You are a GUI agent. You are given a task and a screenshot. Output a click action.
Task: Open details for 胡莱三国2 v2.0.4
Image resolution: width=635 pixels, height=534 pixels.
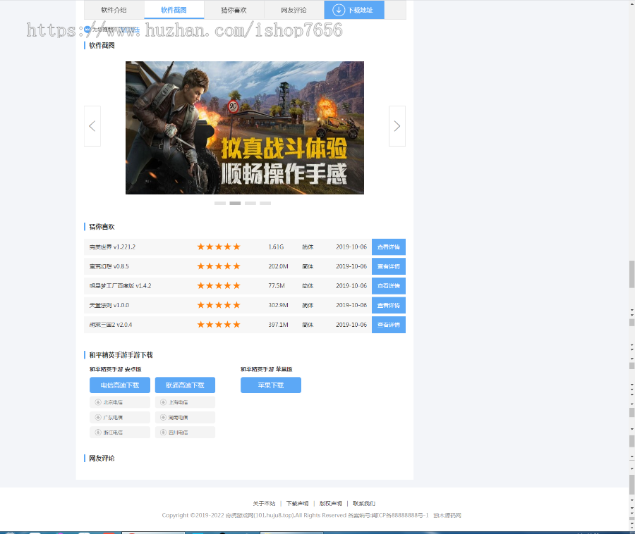coord(389,325)
